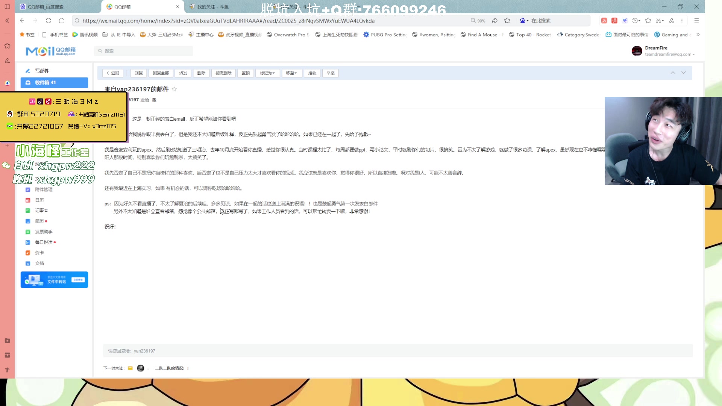The image size is (722, 406).
Task: Click 拒收 reject sender button
Action: [x=312, y=73]
